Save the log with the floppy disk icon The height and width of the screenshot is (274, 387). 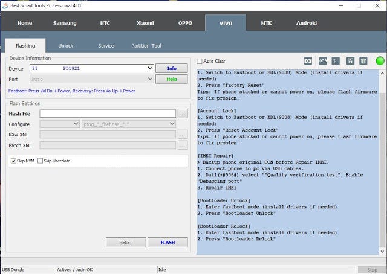(350, 60)
